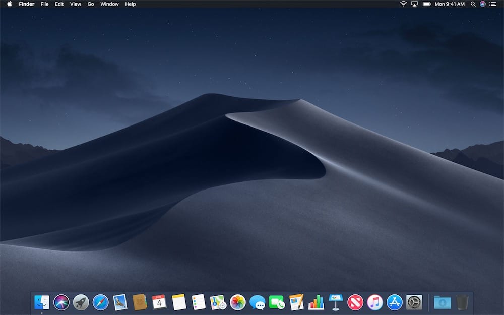
Task: Open Pages document icon in Dock
Action: 296,302
